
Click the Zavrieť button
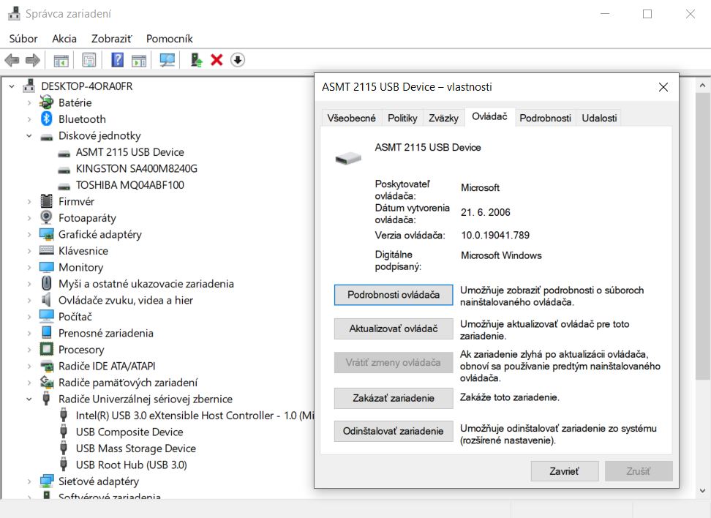click(x=564, y=471)
